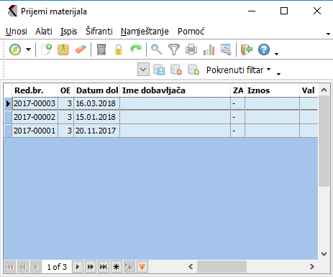Click date cell 16.03.2018
The width and height of the screenshot is (333, 277).
click(x=97, y=103)
